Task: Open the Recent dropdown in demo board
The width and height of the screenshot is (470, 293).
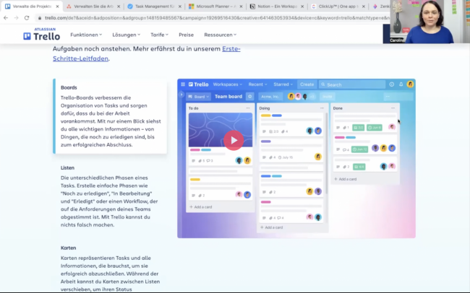Action: (258, 84)
